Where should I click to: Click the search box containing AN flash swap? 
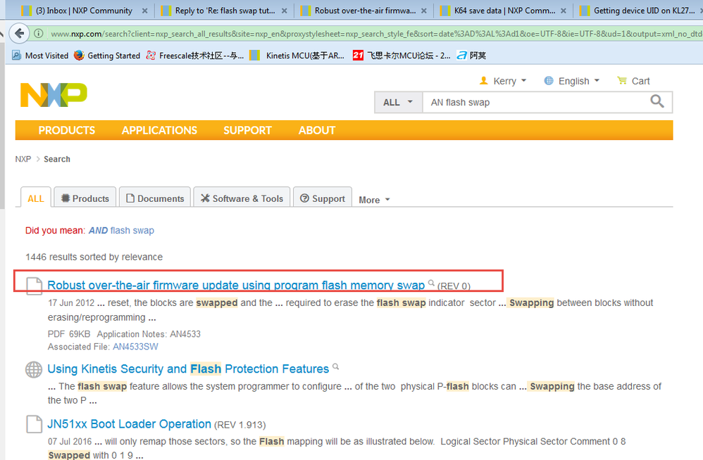pyautogui.click(x=536, y=103)
